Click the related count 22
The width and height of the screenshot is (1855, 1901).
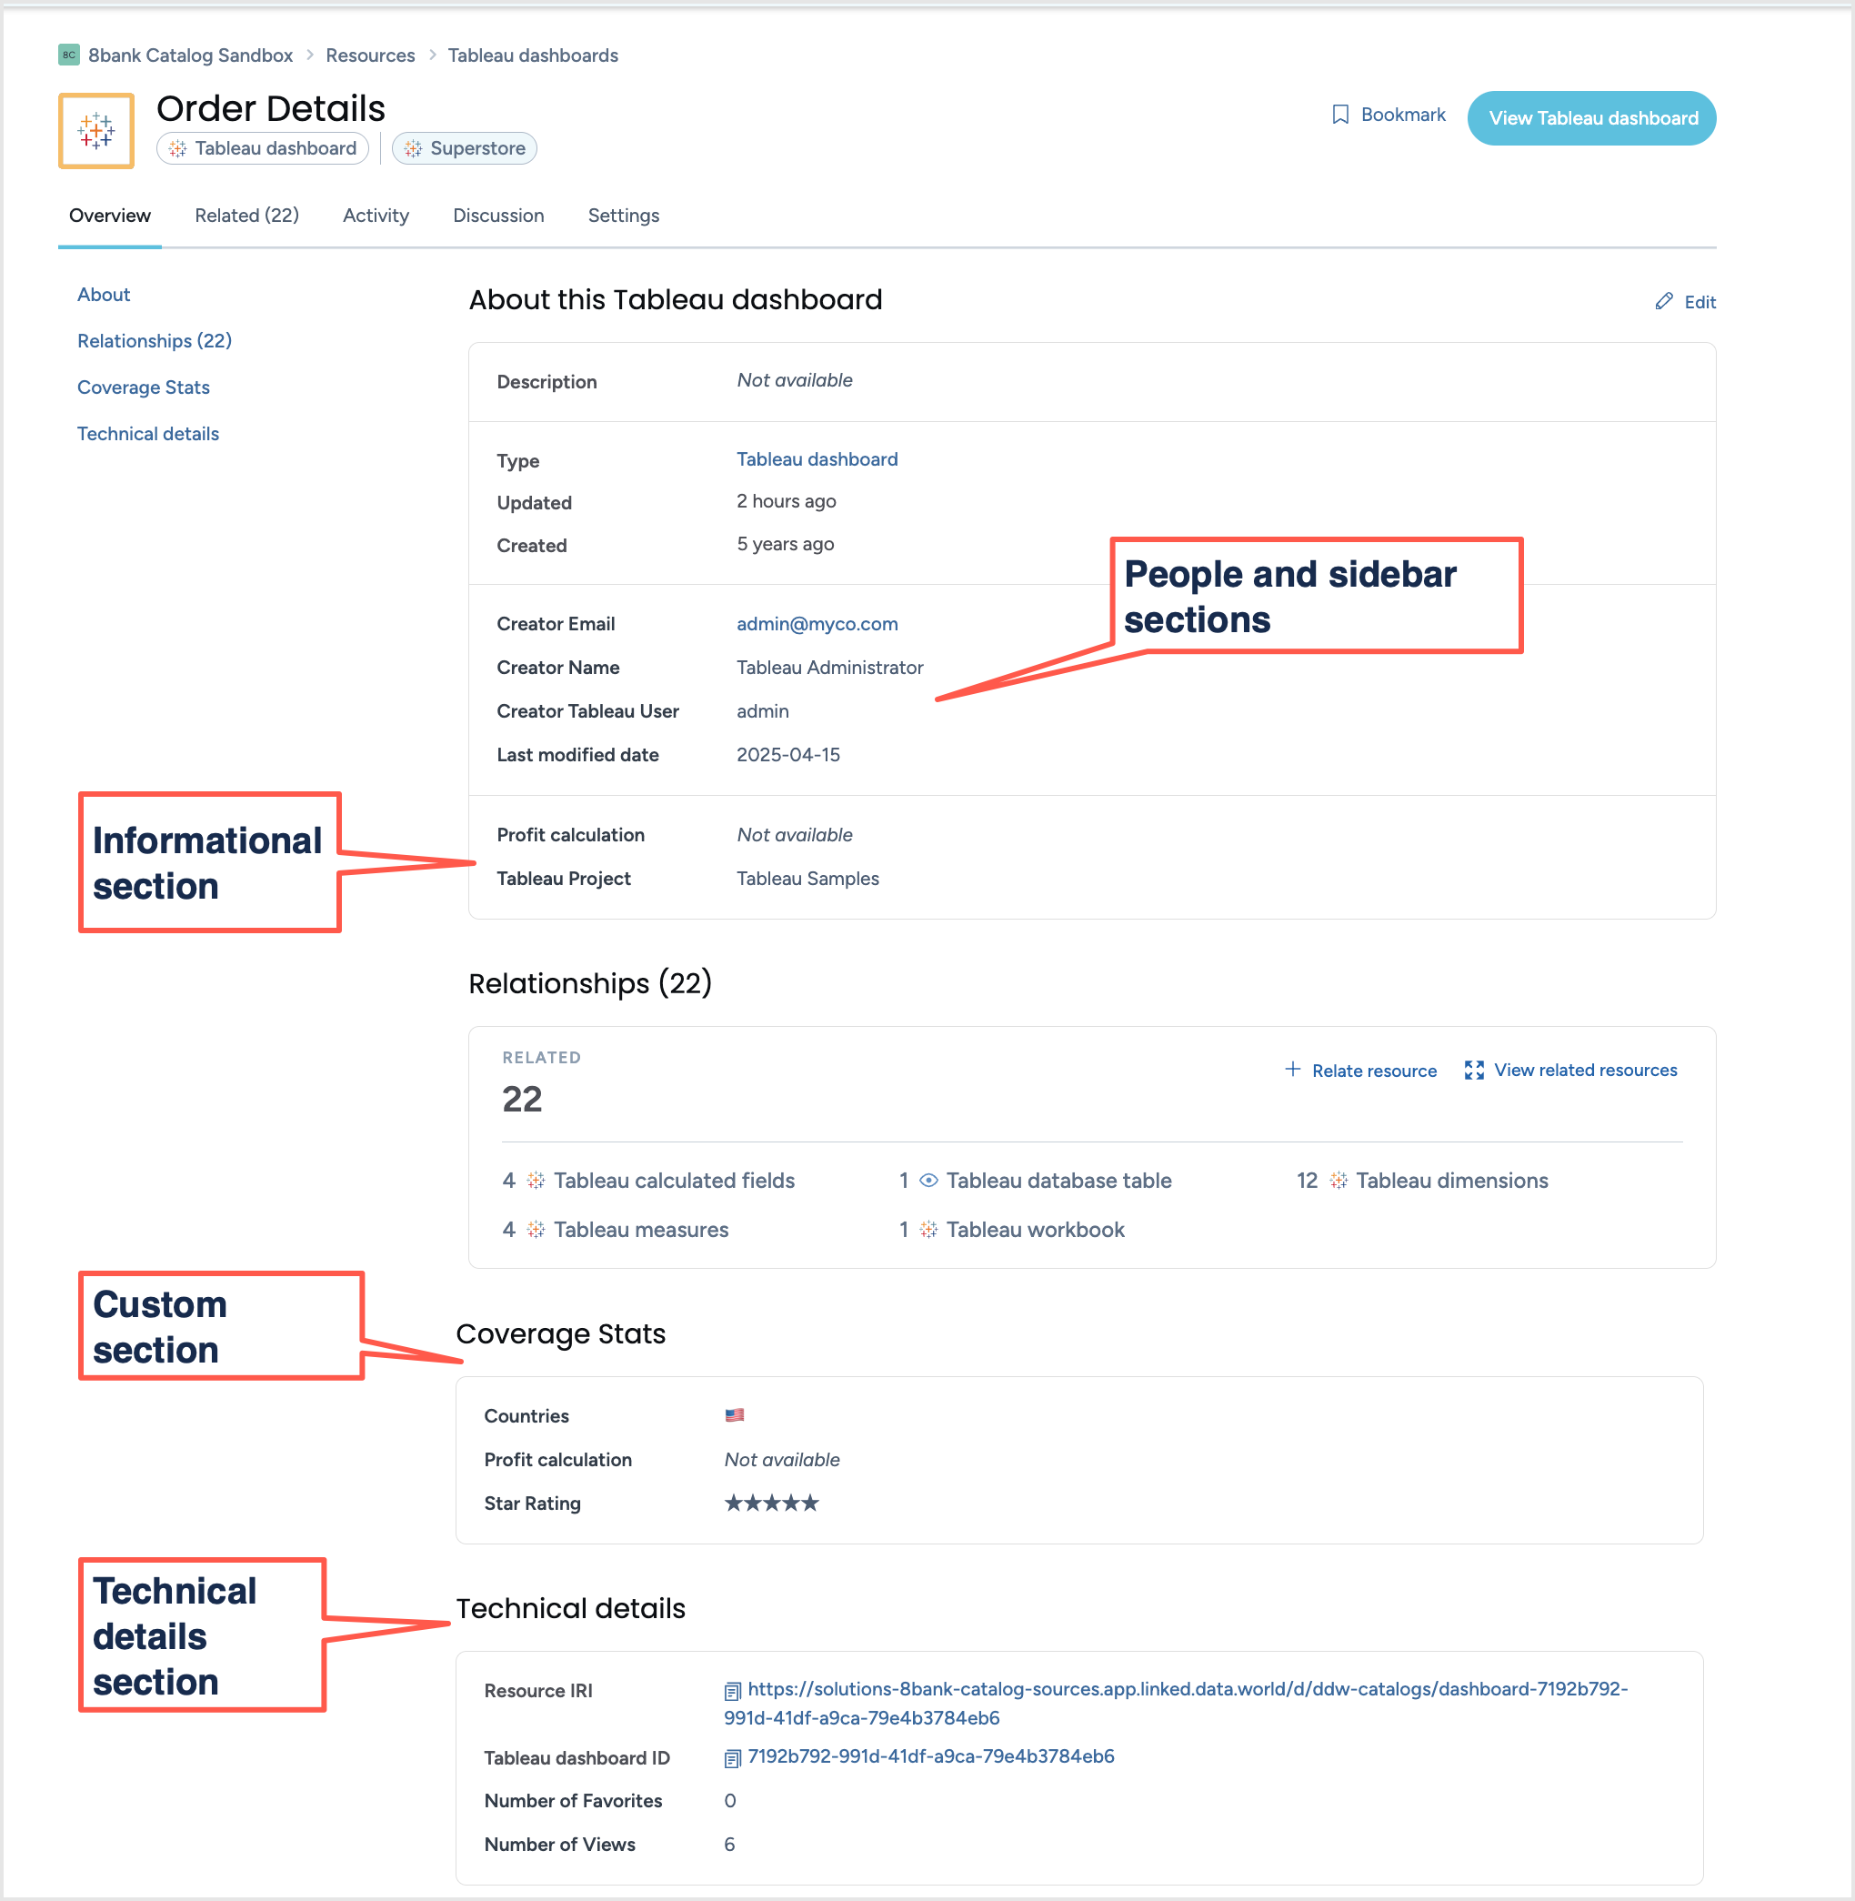[522, 1099]
